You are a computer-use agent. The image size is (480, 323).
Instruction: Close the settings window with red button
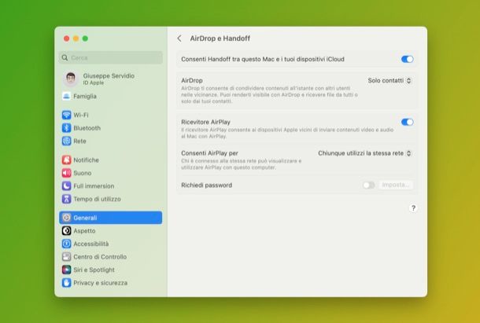coord(66,39)
